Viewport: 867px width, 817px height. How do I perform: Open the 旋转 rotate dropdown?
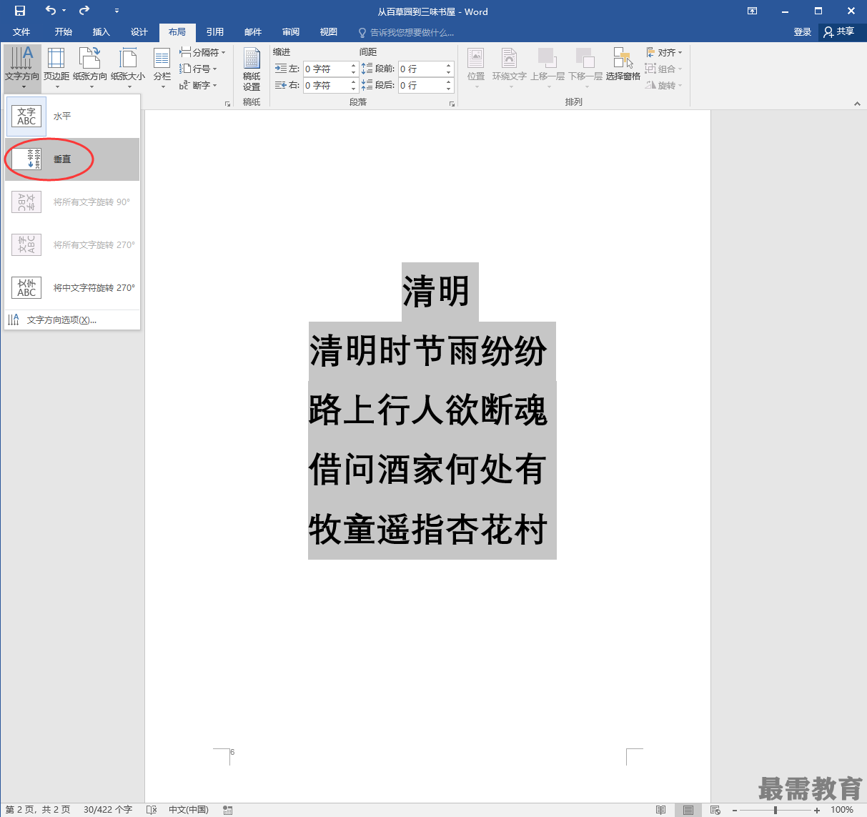pos(664,85)
